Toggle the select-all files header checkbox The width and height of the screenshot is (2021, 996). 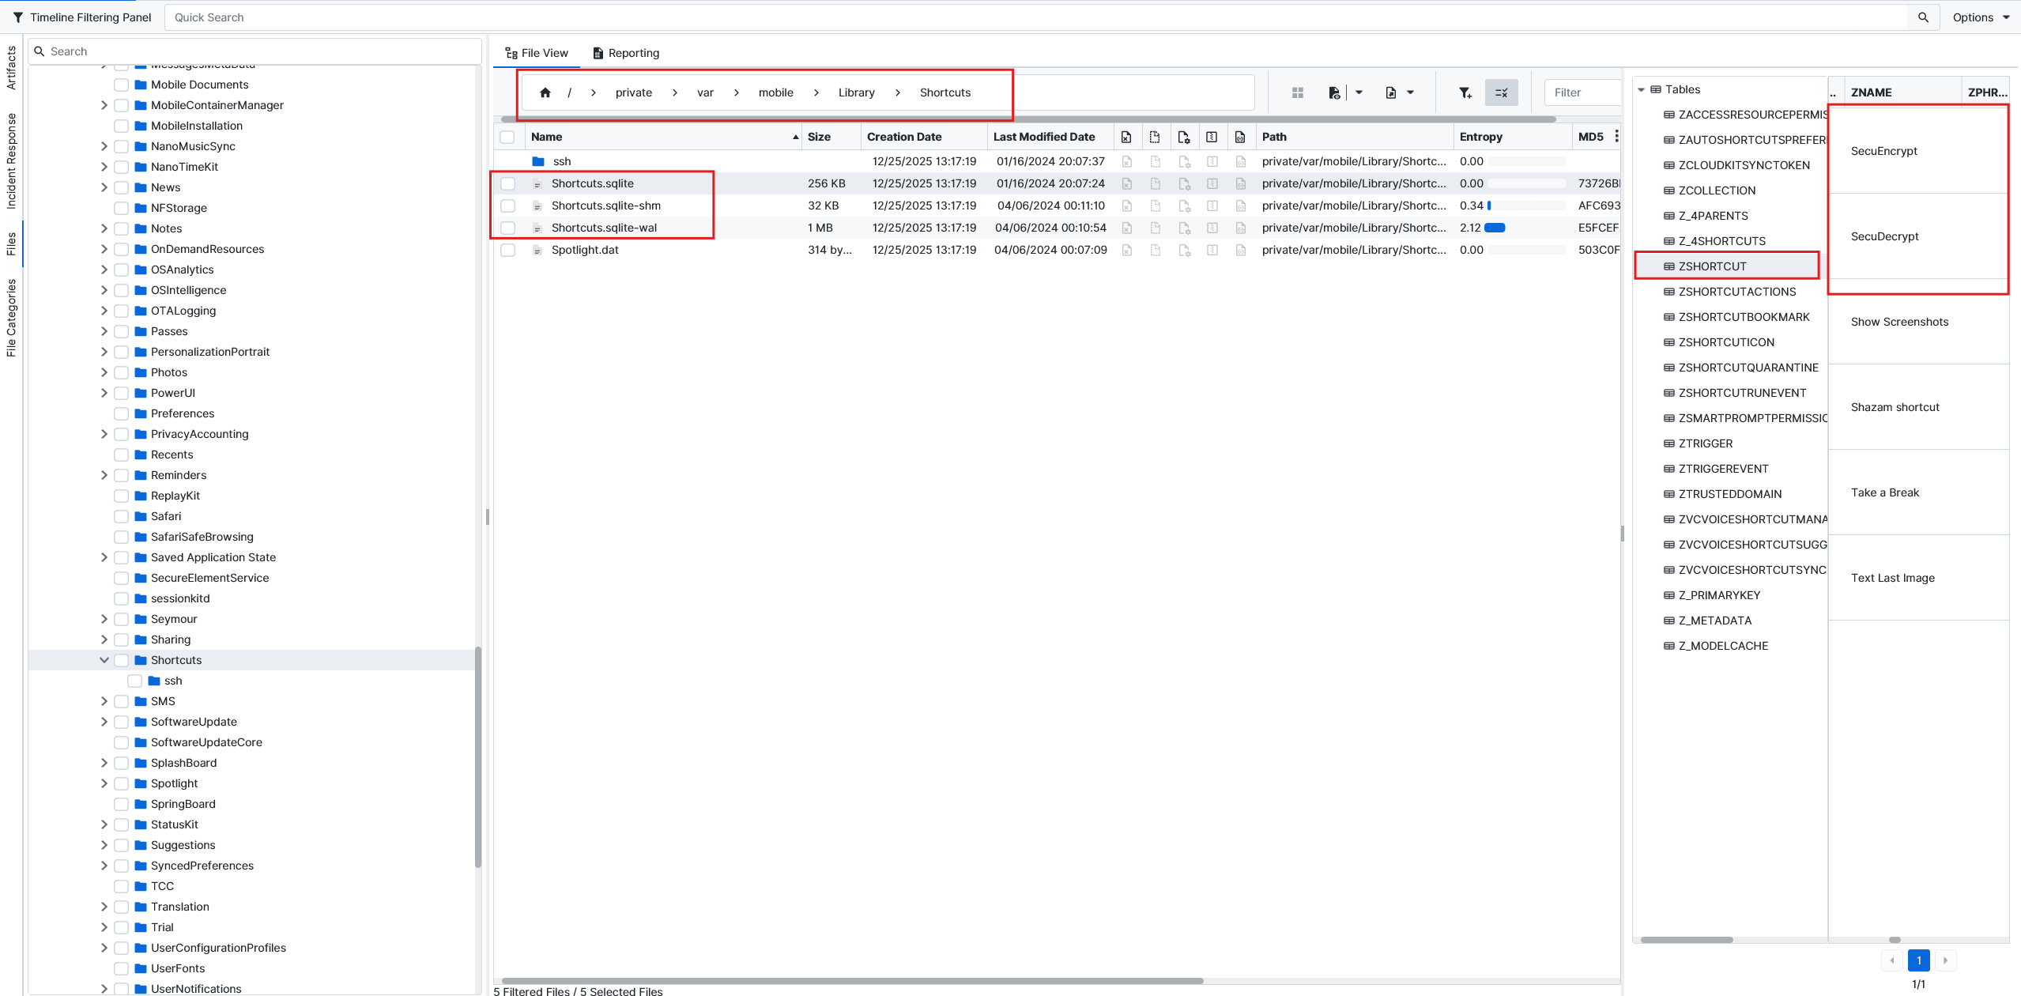(507, 137)
